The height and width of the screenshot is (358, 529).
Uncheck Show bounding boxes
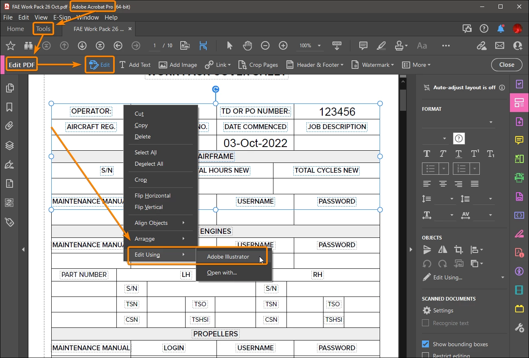pyautogui.click(x=426, y=344)
